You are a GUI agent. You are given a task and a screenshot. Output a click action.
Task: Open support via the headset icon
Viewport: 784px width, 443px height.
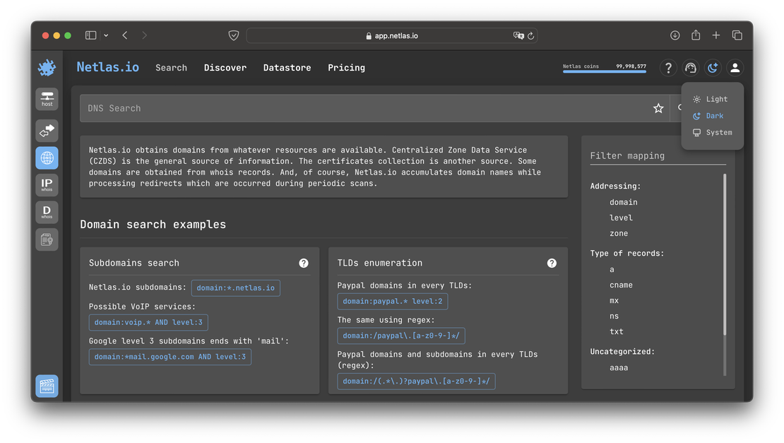(x=690, y=67)
